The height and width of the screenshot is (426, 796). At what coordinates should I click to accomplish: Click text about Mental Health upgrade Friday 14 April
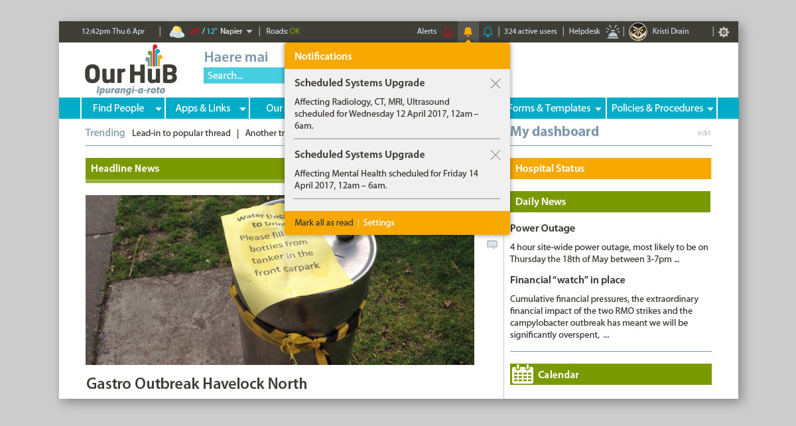[x=386, y=180]
